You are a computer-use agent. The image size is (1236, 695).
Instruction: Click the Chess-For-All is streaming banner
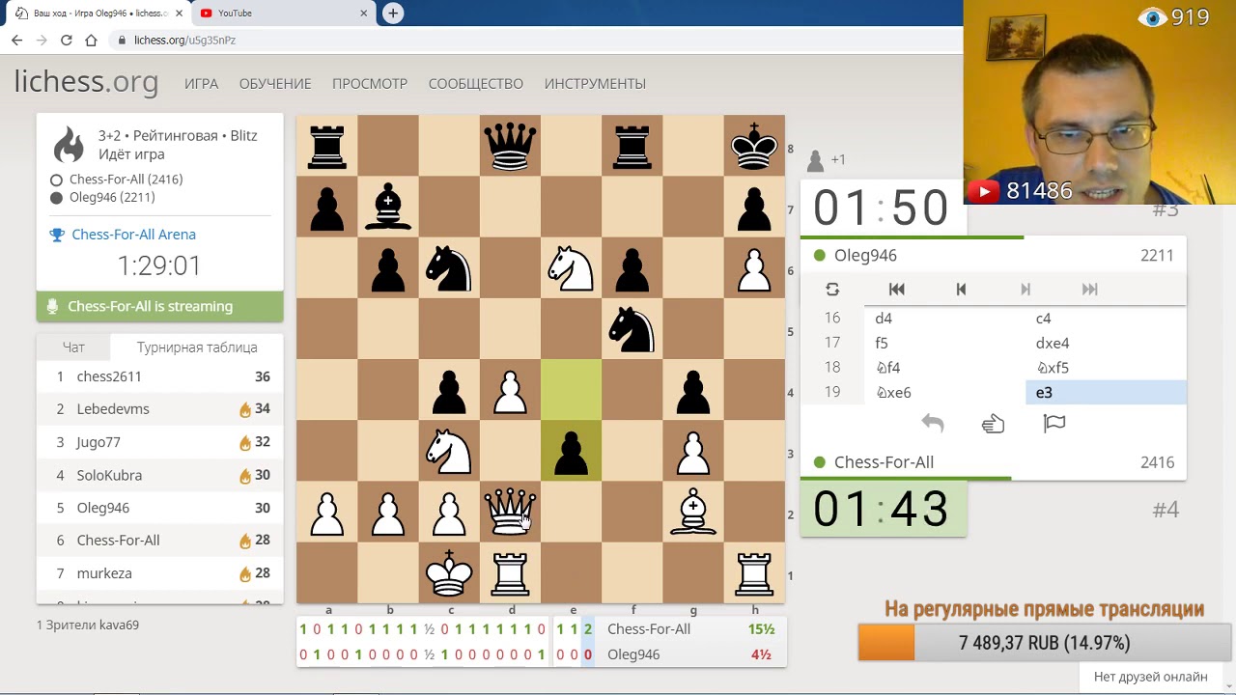160,306
